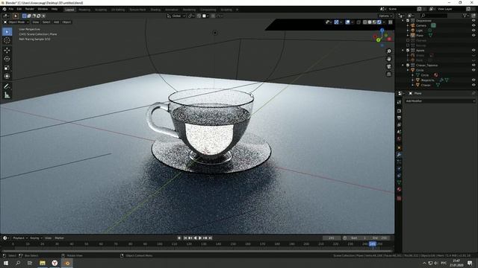Open the Material properties tab icon
Screen dimensions: 478x268
[399, 189]
